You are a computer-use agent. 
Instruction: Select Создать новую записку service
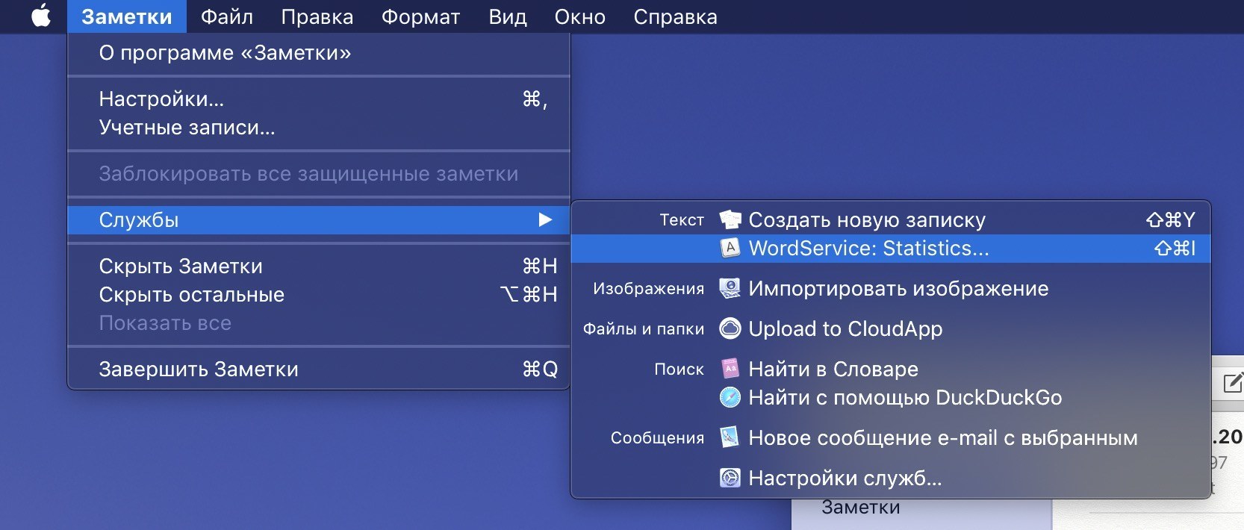pos(890,220)
